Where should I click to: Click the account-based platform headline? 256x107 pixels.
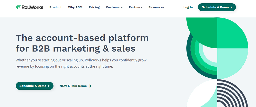[x=82, y=43]
